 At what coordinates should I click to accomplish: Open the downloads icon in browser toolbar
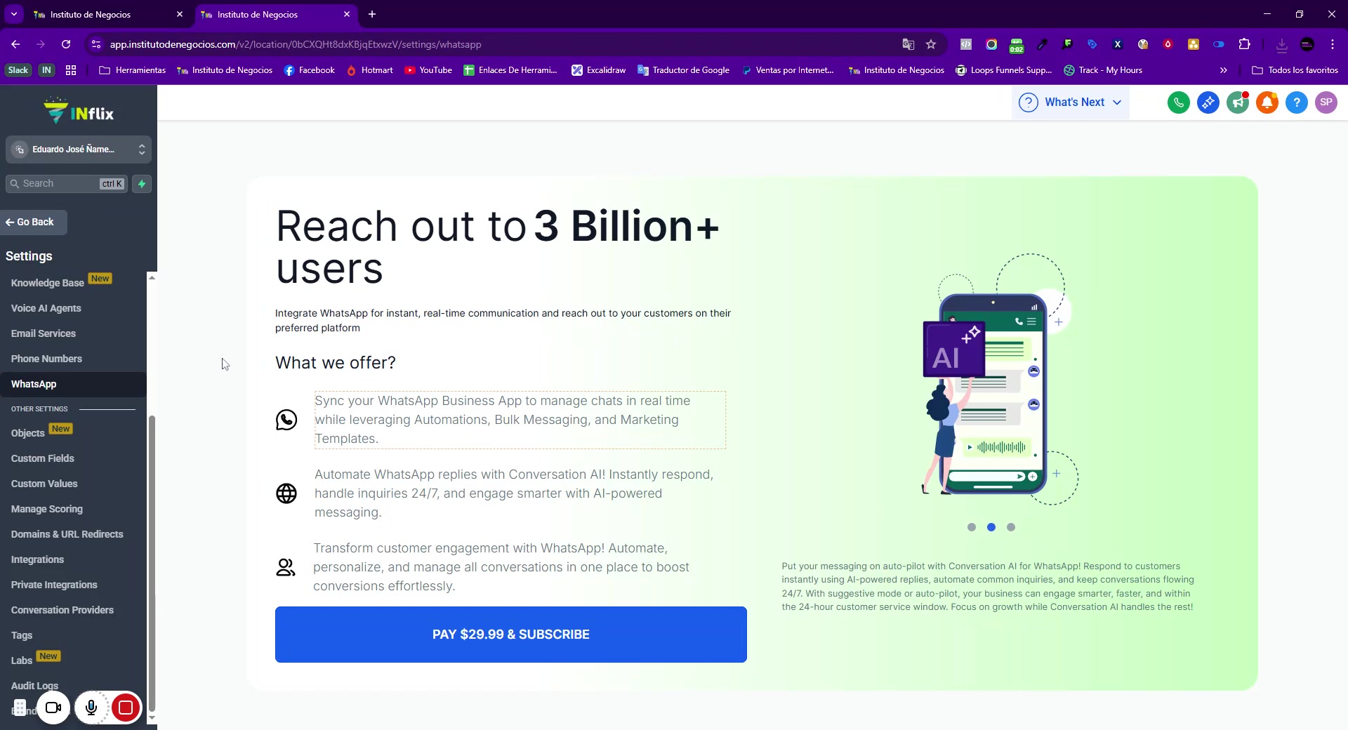click(1281, 44)
